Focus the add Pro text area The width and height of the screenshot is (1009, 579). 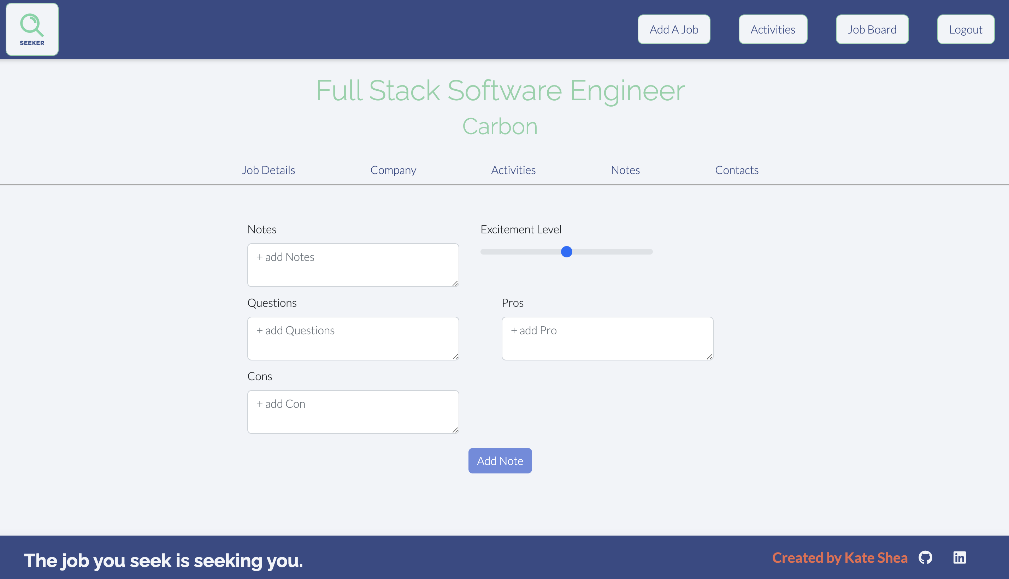607,339
